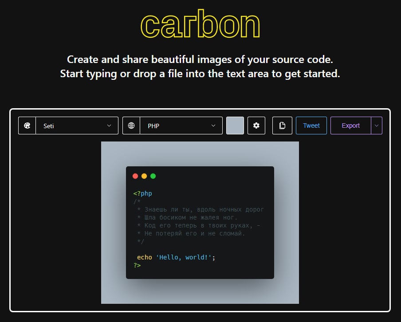
Task: Click the green window dot
Action: (x=153, y=176)
